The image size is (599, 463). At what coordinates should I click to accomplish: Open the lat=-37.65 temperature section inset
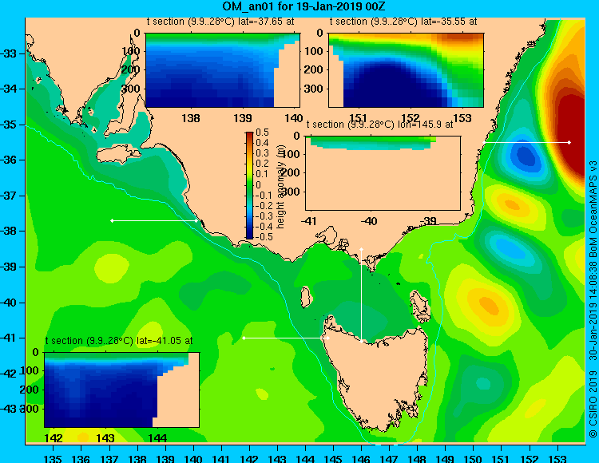(223, 70)
